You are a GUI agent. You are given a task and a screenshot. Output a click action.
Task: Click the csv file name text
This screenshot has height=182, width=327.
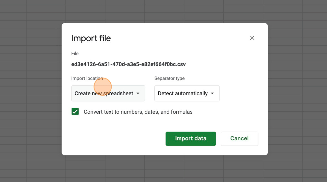click(128, 64)
